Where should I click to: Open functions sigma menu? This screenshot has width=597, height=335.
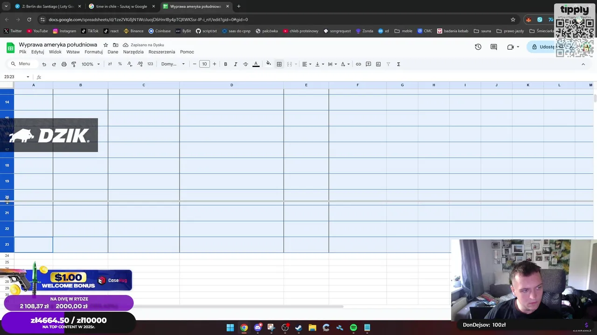point(398,64)
